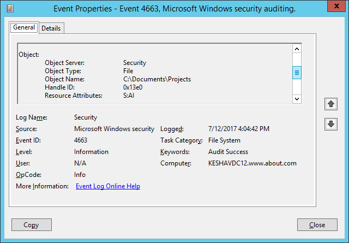
Task: Click the description scrollbar up arrow
Action: pyautogui.click(x=297, y=49)
